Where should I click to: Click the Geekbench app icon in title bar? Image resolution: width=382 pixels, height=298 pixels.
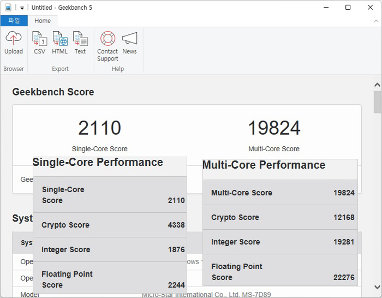click(x=9, y=8)
